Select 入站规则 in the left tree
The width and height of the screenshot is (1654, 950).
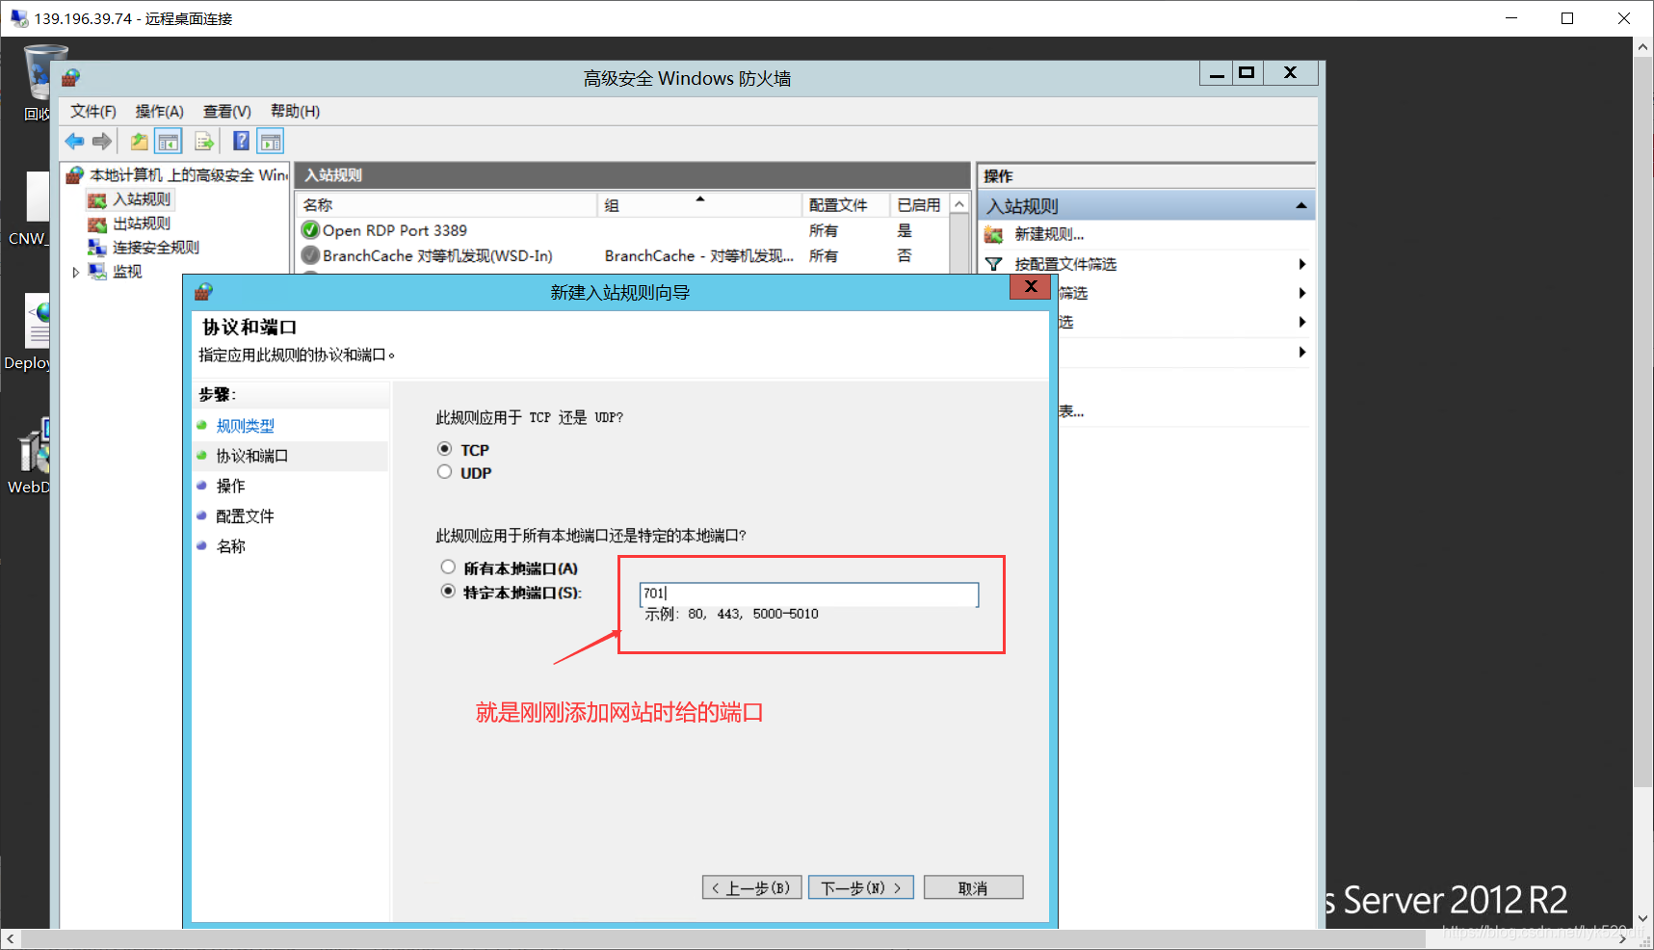(x=142, y=199)
